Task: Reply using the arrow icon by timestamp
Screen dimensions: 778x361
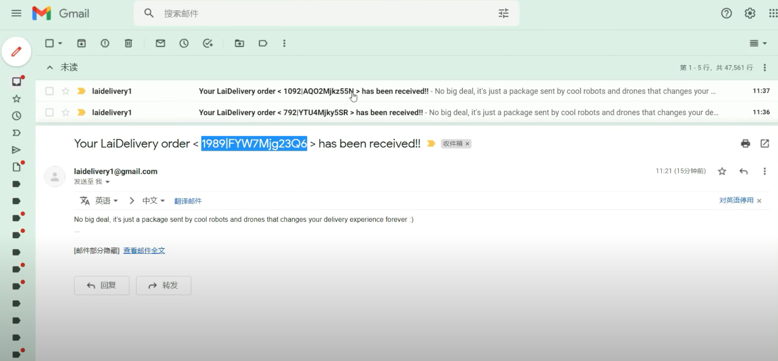Action: 743,171
